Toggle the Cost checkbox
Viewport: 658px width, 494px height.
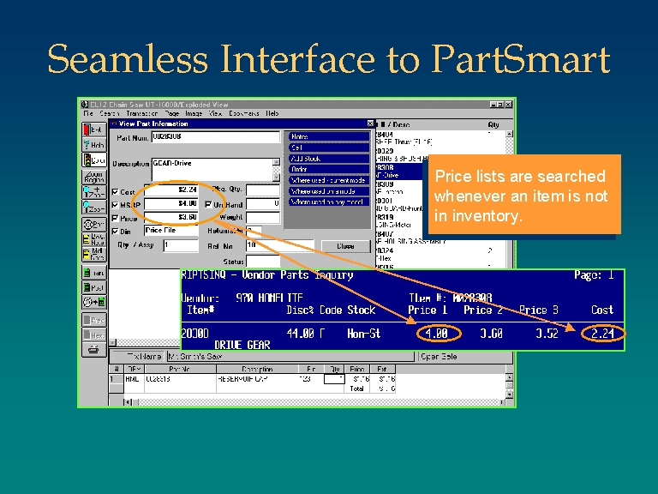[116, 191]
